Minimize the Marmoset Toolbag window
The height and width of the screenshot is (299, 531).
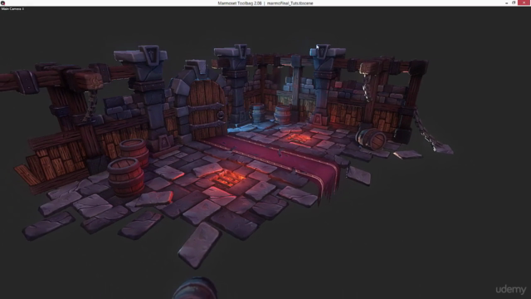[507, 2]
